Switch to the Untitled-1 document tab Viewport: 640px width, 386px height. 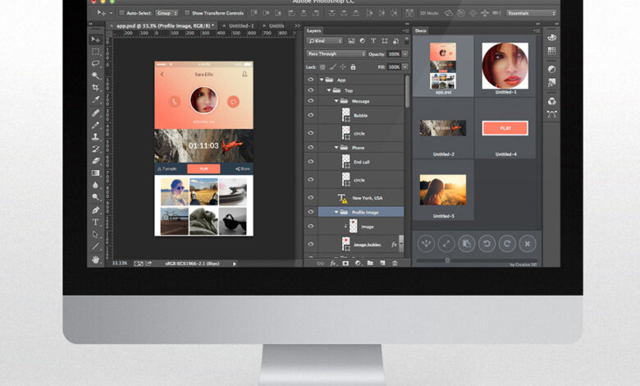pos(241,25)
